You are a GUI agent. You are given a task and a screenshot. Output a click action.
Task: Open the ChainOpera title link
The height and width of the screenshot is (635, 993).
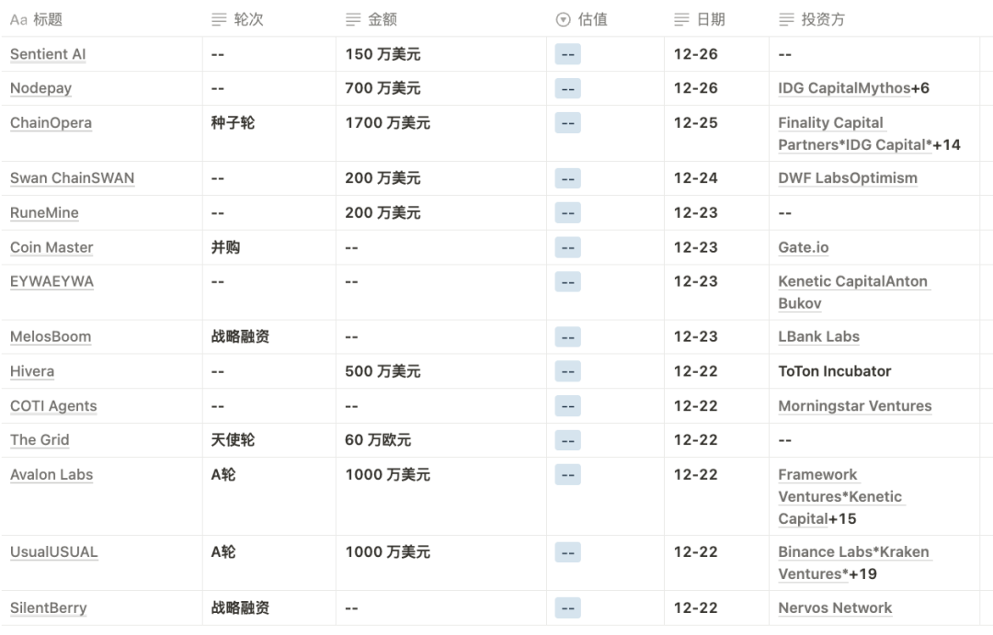pos(51,123)
